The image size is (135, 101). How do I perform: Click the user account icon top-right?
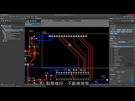tap(128, 17)
